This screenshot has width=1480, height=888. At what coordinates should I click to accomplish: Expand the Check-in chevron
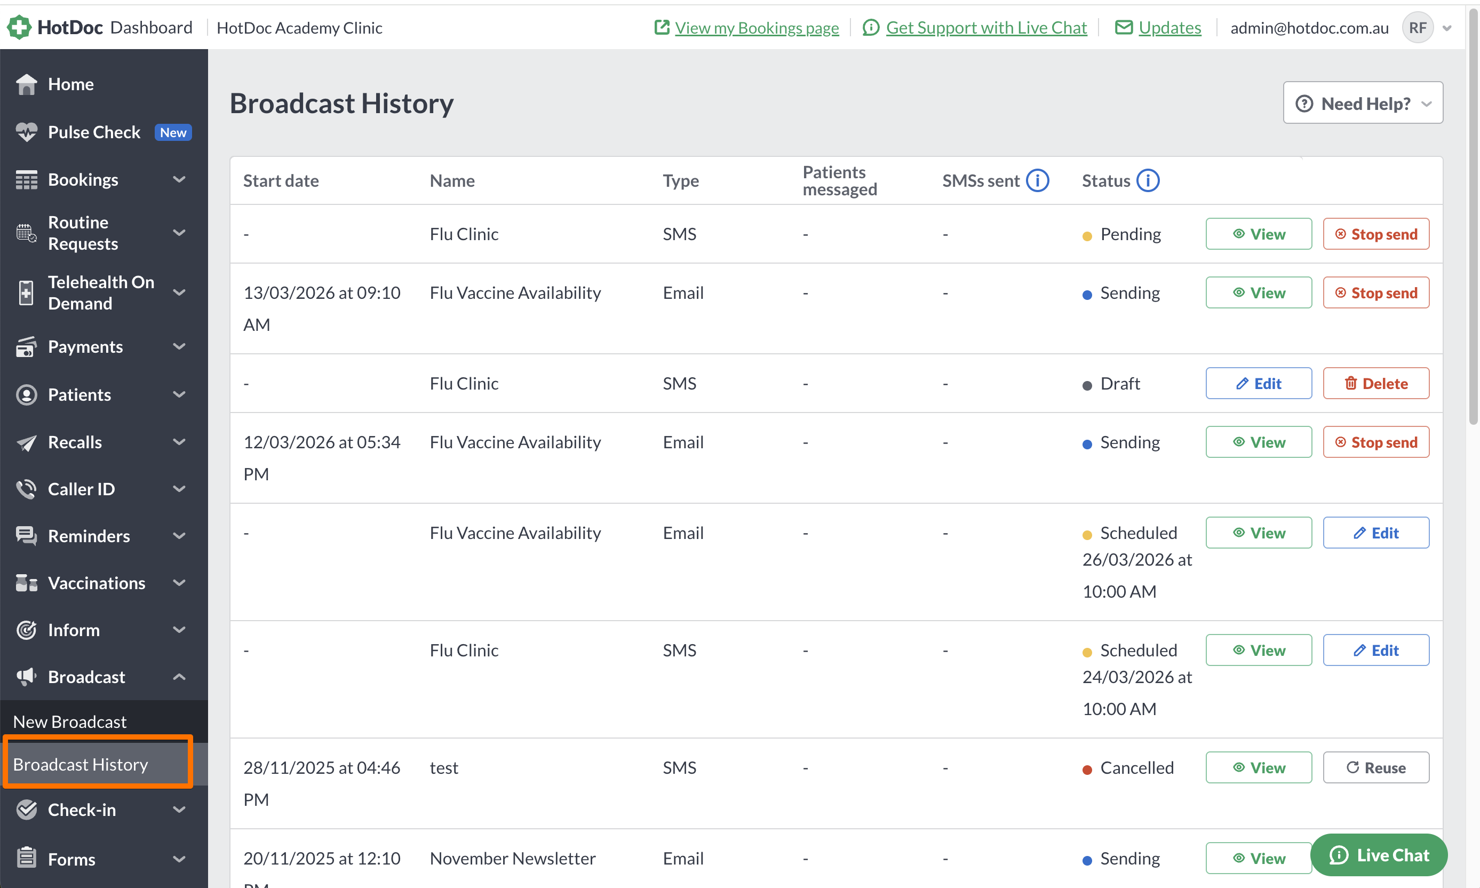click(179, 810)
